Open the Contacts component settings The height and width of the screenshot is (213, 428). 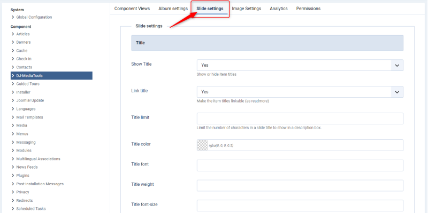[x=24, y=67]
